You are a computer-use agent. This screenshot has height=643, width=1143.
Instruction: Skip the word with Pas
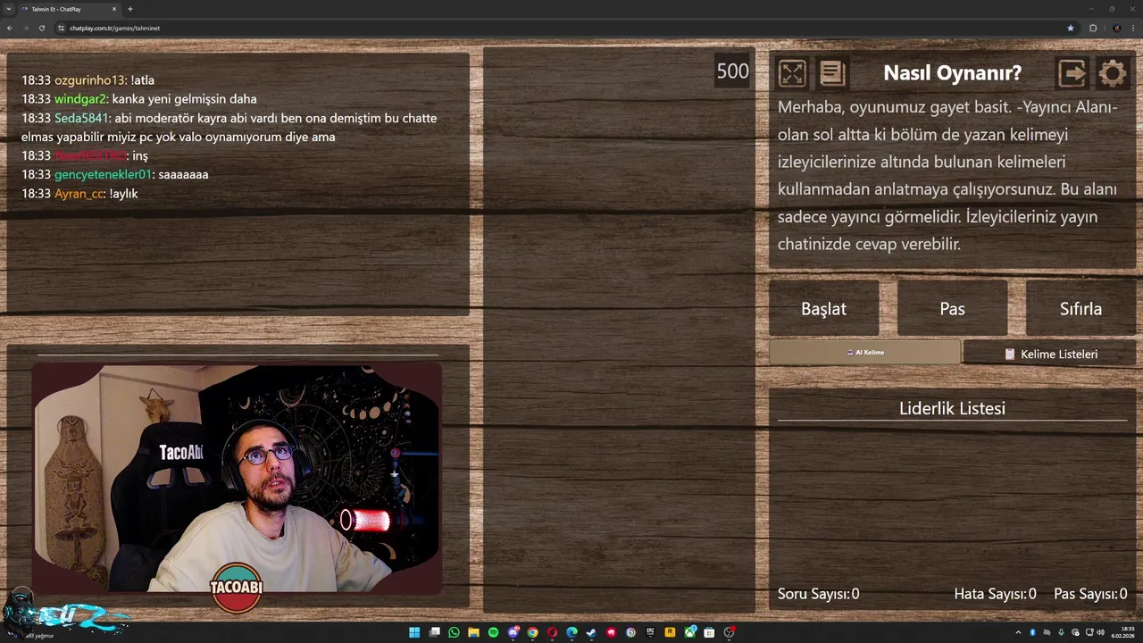952,309
